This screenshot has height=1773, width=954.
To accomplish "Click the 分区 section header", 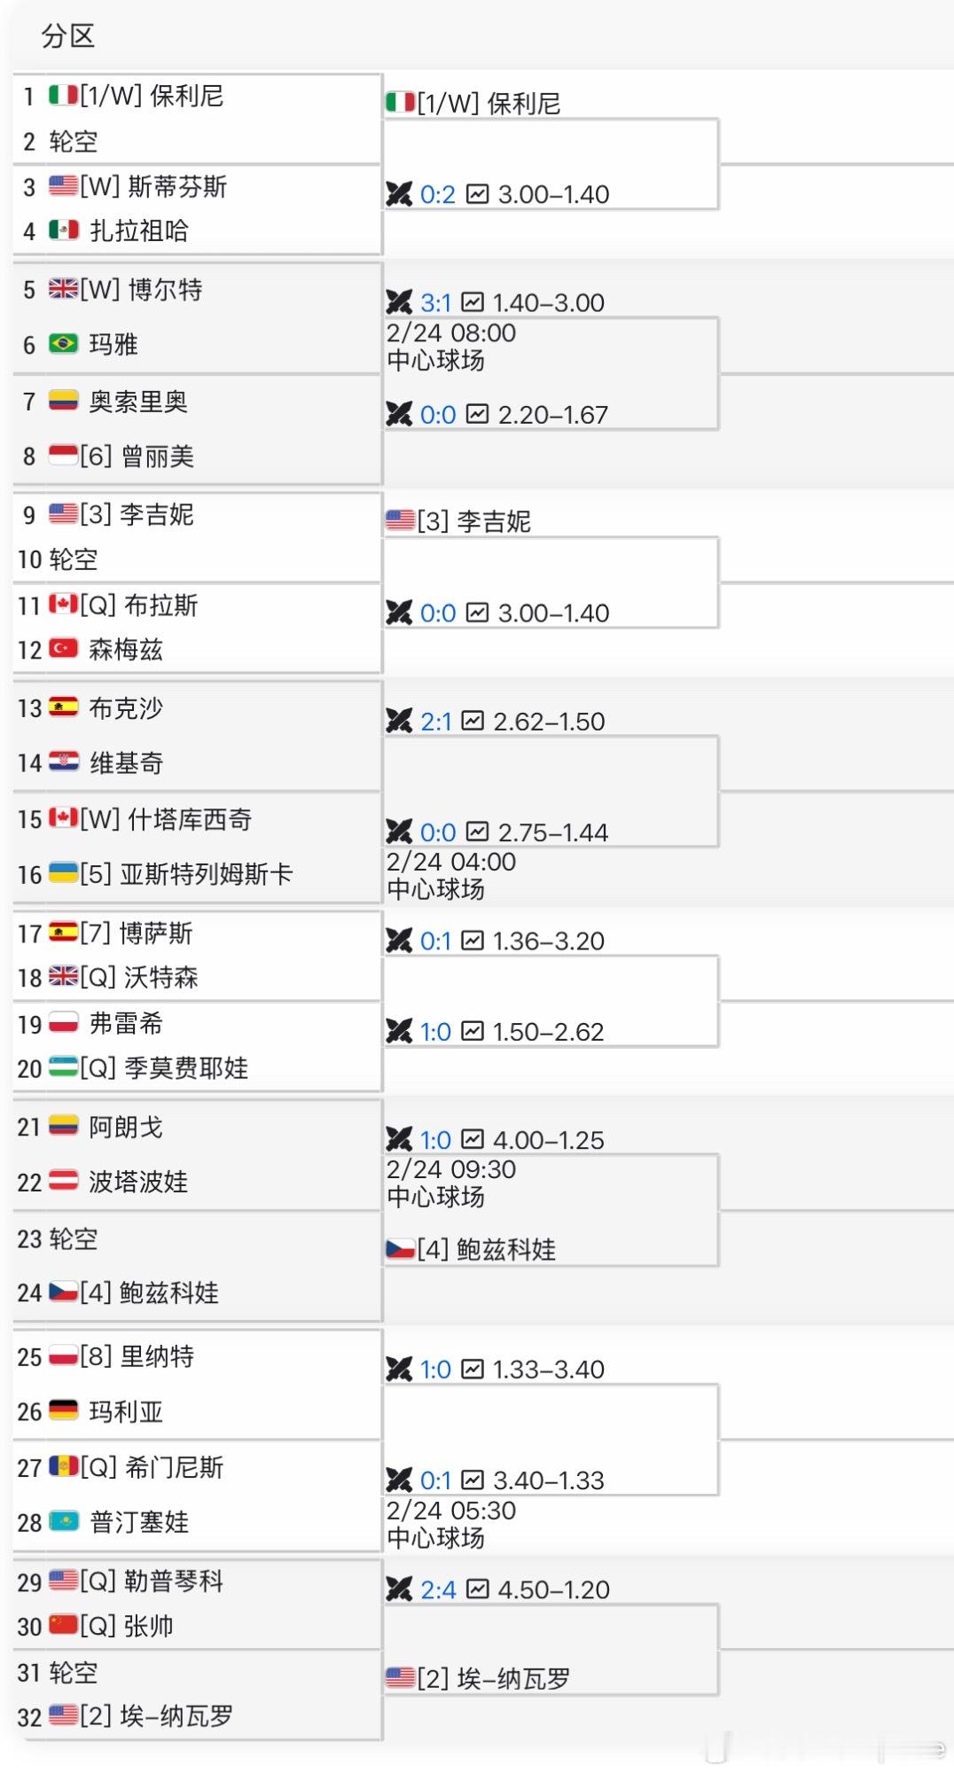I will [67, 36].
